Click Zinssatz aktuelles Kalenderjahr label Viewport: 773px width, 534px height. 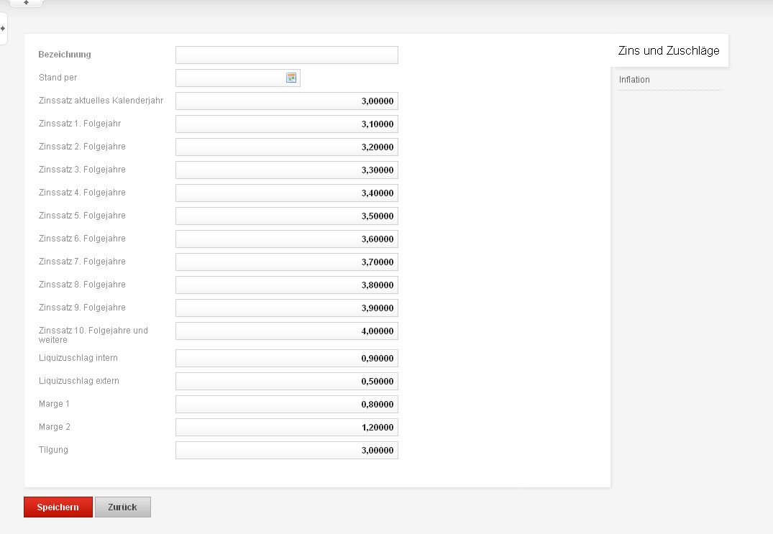[x=101, y=101]
